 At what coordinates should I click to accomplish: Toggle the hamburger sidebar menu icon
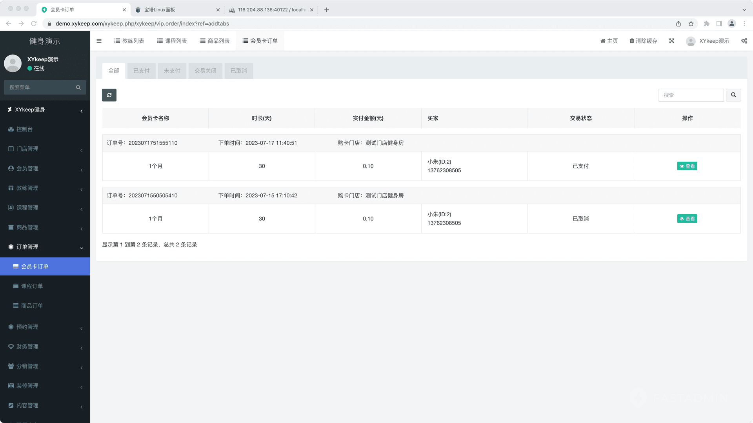(99, 41)
